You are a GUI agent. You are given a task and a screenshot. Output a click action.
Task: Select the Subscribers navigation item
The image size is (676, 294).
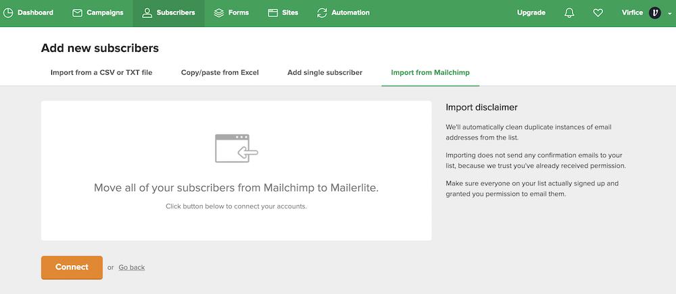coord(168,13)
